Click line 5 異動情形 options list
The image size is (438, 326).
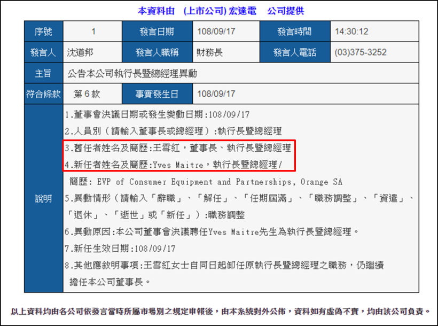pyautogui.click(x=239, y=198)
